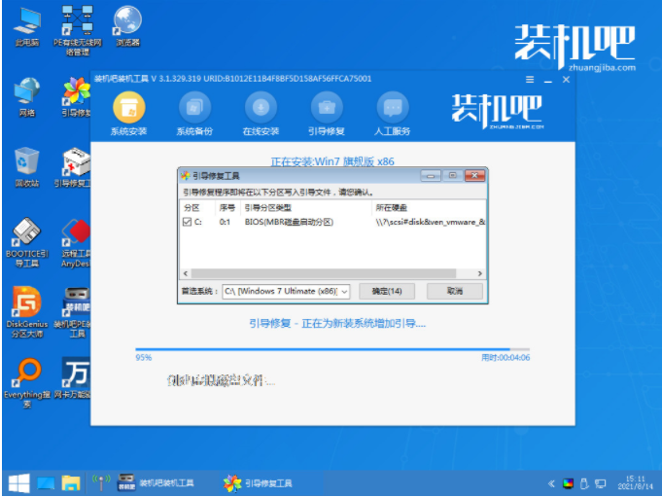
Task: Open the 人工服务 chat icon
Action: (x=392, y=108)
